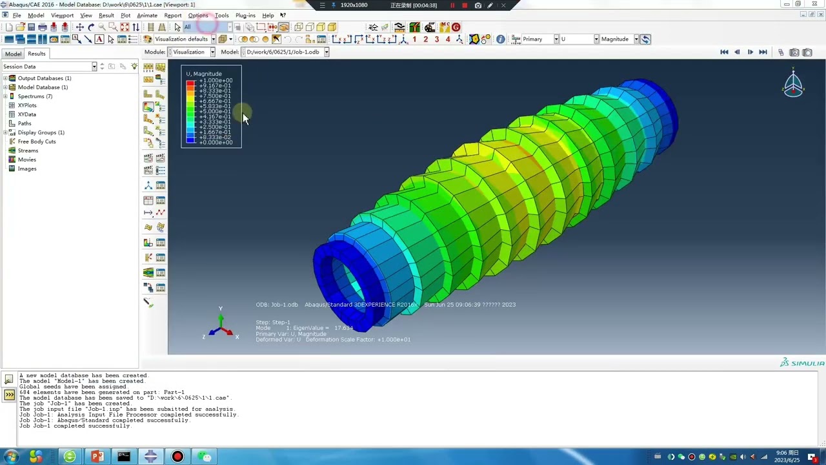The width and height of the screenshot is (826, 465).
Task: Open the File menu
Action: (17, 15)
